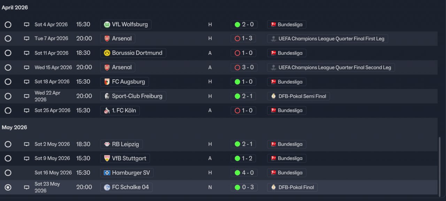Screen dimensions: 446x201
Task: Click the DFB-Pokal Final trophy icon
Action: pyautogui.click(x=274, y=187)
